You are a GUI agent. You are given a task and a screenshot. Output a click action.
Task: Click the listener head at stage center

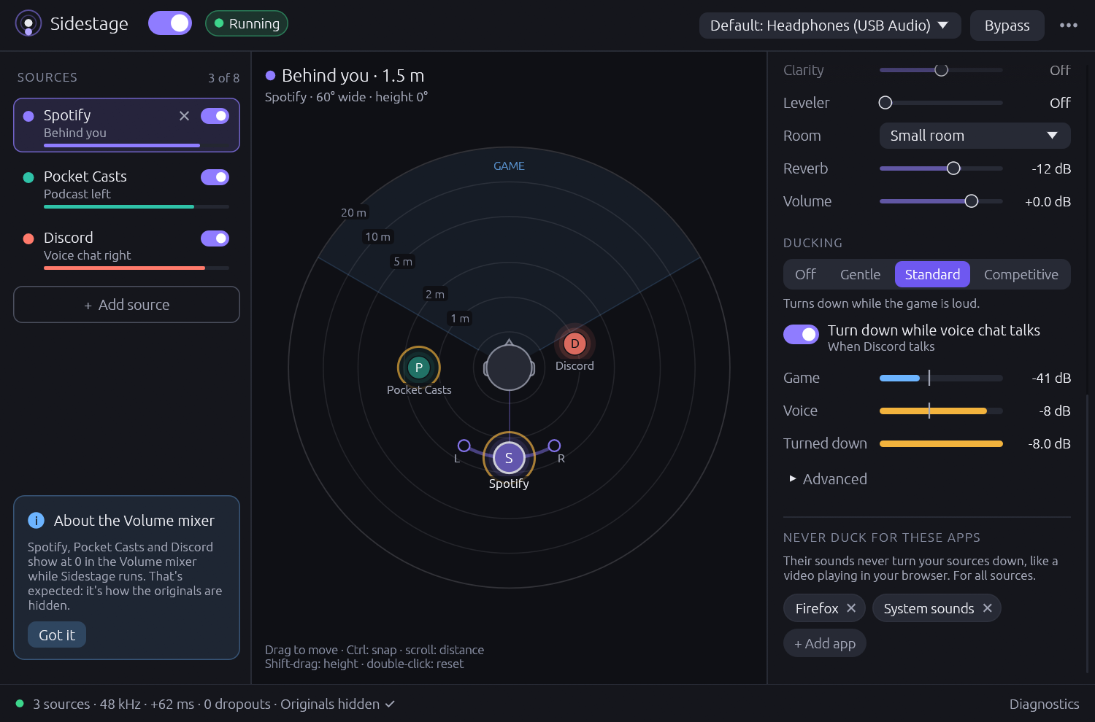(x=509, y=368)
